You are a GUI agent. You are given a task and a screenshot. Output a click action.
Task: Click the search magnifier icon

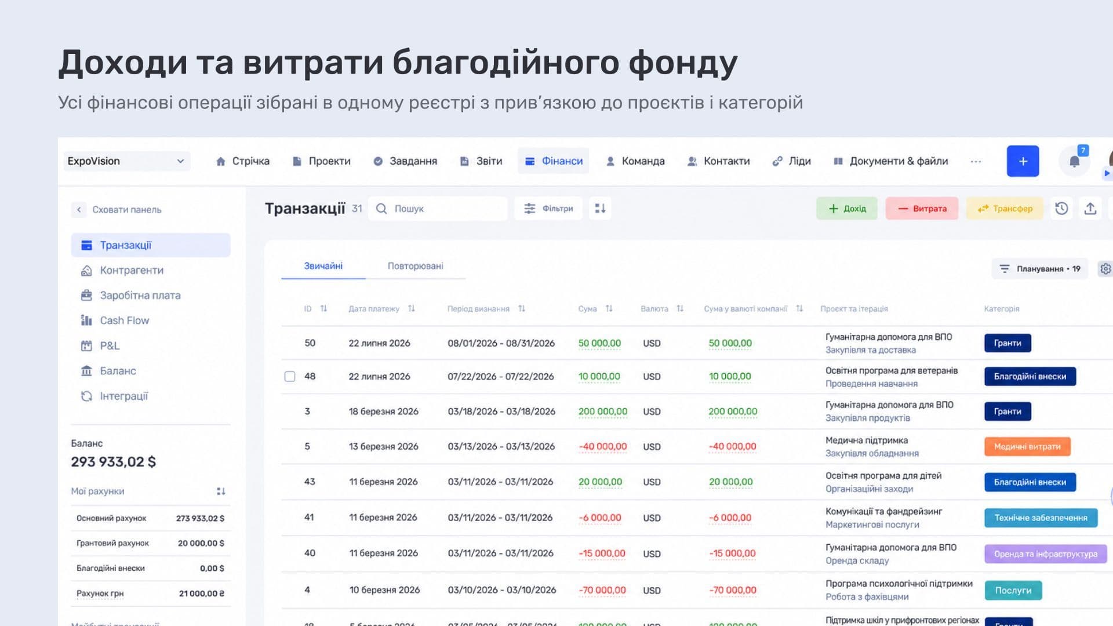(381, 209)
